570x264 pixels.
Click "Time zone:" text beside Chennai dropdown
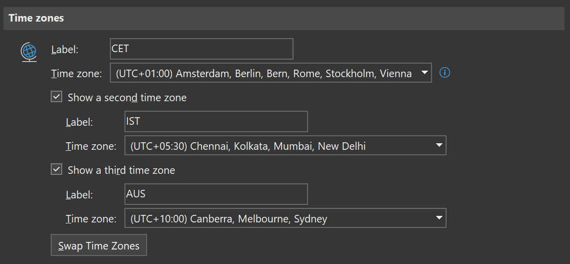pyautogui.click(x=91, y=146)
